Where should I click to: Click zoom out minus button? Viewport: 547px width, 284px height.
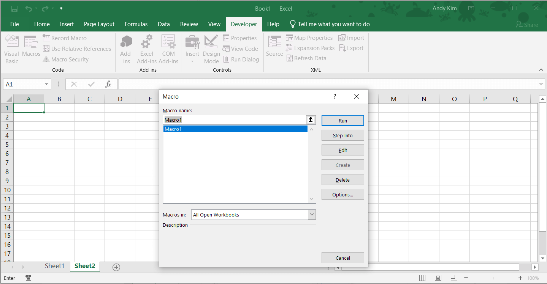(x=466, y=278)
